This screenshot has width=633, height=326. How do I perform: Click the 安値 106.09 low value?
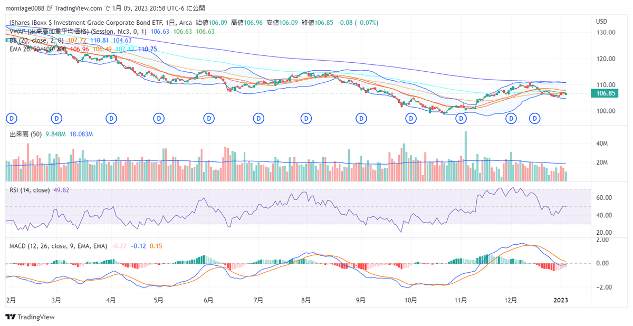coord(282,23)
